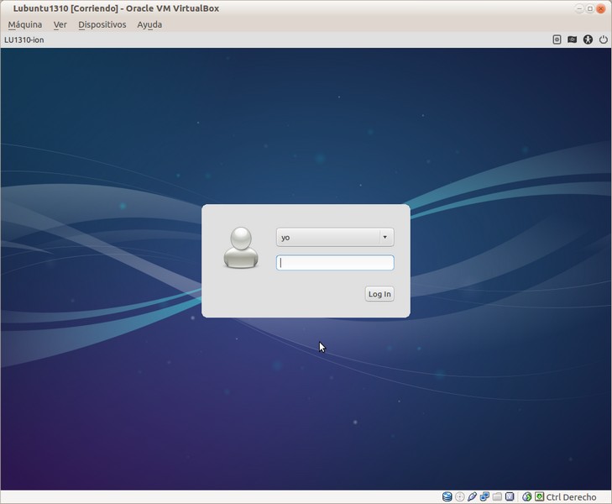Open the accessibility options icon
Screen dimensions: 612x504
(588, 39)
